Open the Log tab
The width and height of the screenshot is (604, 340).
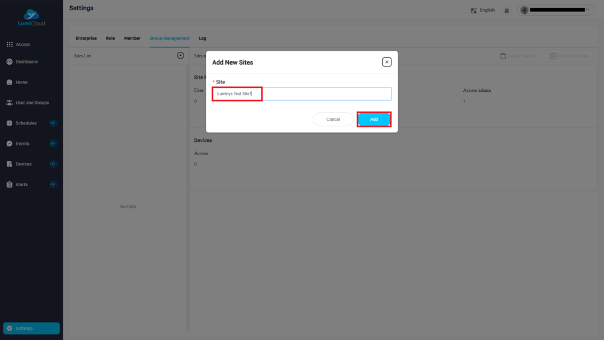202,39
